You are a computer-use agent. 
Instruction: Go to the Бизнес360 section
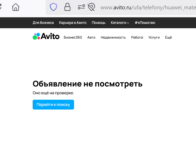(x=73, y=37)
